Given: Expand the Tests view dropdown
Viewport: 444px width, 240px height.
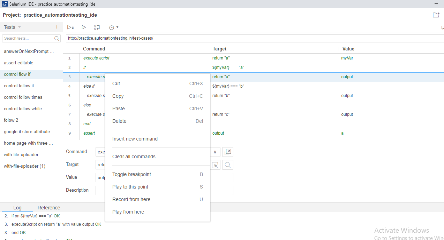Looking at the screenshot, I should [20, 27].
